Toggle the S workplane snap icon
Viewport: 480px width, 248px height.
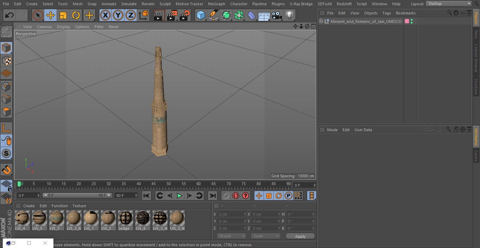pos(6,153)
